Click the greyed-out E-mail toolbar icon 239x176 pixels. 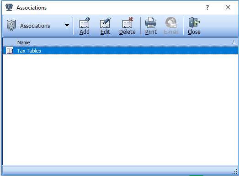(171, 22)
